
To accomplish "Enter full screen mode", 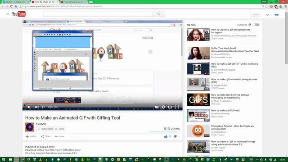I will click(x=177, y=107).
